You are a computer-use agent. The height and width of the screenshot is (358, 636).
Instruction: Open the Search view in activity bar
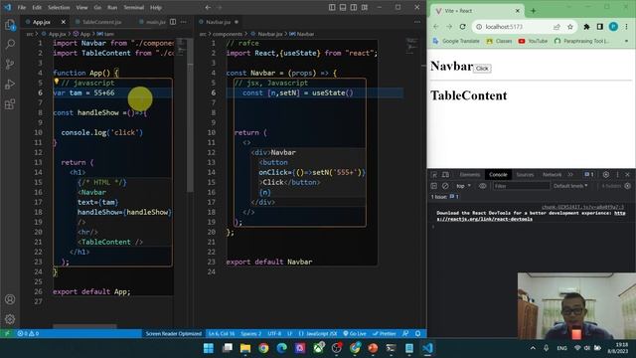(x=10, y=44)
